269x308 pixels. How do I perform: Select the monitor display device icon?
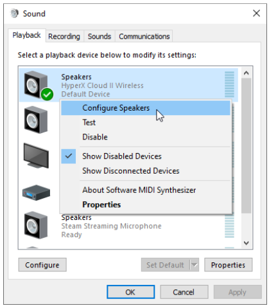pyautogui.click(x=36, y=156)
